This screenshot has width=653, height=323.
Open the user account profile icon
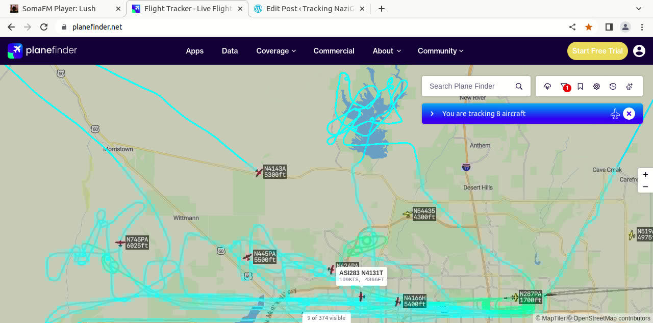pyautogui.click(x=639, y=51)
